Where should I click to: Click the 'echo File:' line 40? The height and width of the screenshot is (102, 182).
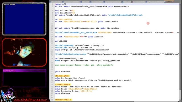coord(76,89)
